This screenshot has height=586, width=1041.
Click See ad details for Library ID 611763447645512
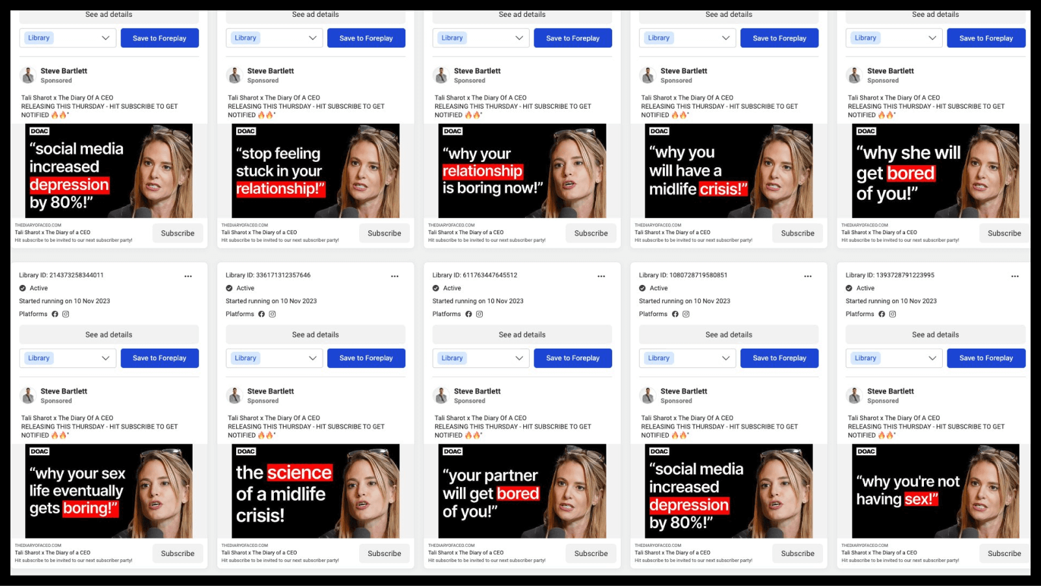[x=522, y=335]
